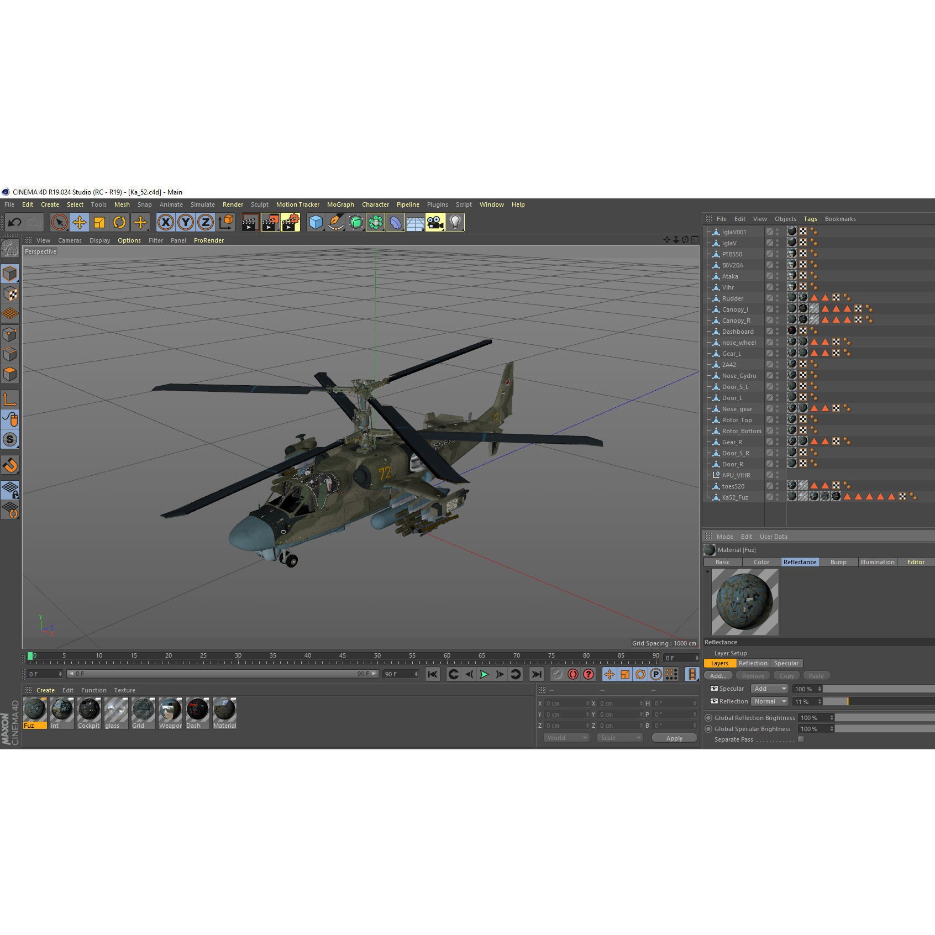The image size is (935, 935).
Task: Open the Add blend mode dropdown for Specular
Action: (x=769, y=689)
